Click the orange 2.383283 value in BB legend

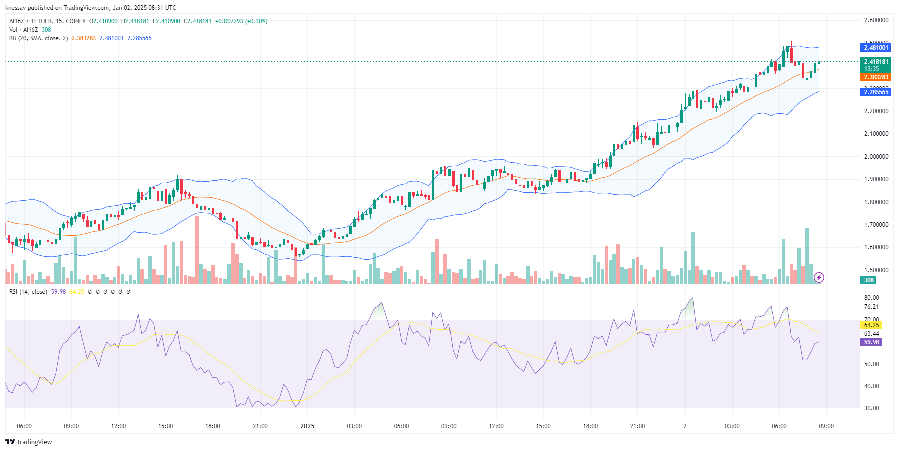coord(84,38)
